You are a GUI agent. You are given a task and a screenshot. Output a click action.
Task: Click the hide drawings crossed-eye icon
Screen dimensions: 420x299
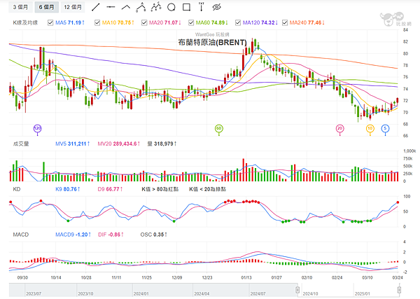[216, 7]
